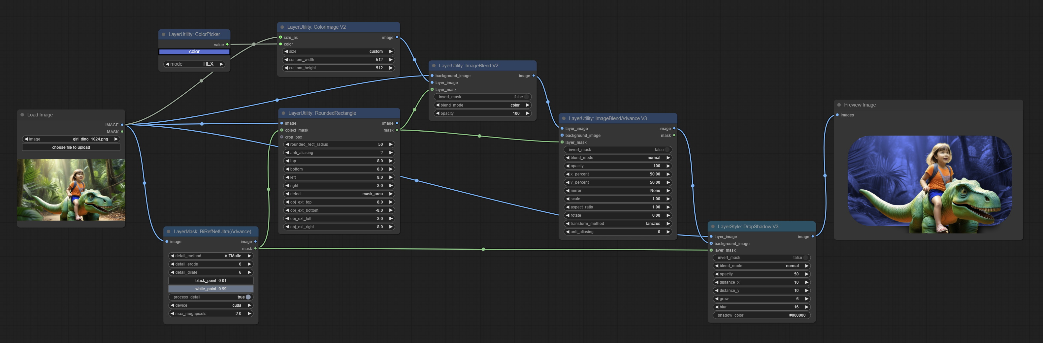Click the next image arrow in Load Image
This screenshot has width=1043, height=343.
(116, 139)
